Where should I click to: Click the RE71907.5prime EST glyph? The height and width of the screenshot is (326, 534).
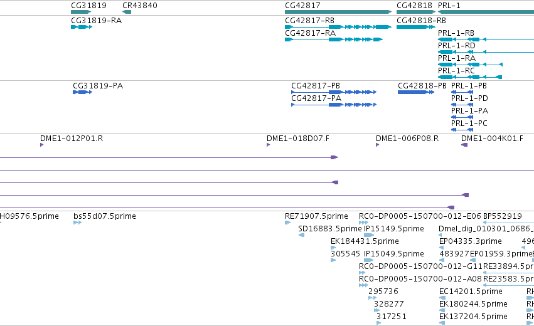point(288,223)
